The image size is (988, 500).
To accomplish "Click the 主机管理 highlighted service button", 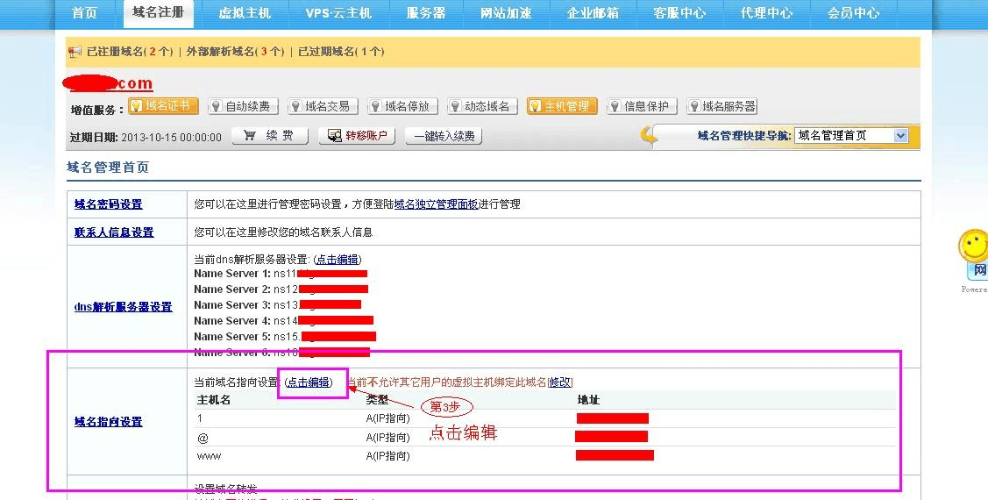I will click(x=562, y=106).
